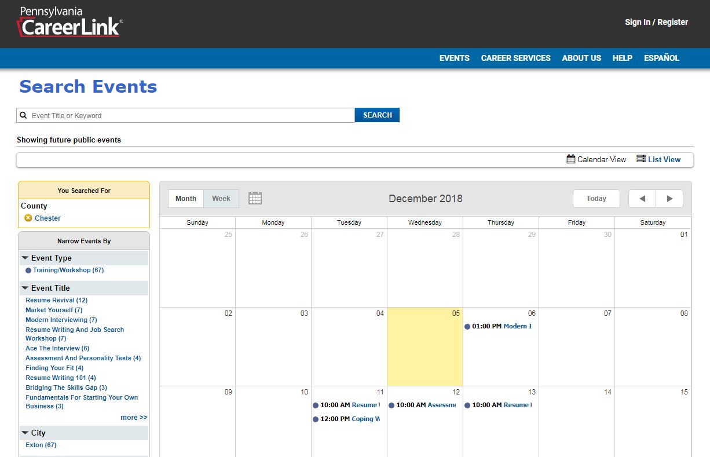Viewport: 710px width, 457px height.
Task: Open the HELP menu
Action: [623, 58]
